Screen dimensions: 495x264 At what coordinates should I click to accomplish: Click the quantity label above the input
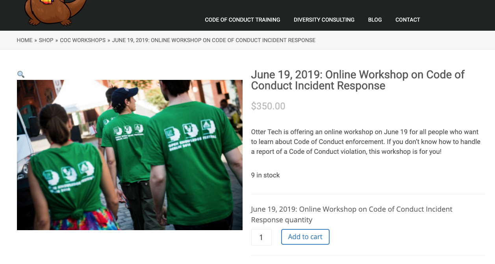click(x=352, y=214)
